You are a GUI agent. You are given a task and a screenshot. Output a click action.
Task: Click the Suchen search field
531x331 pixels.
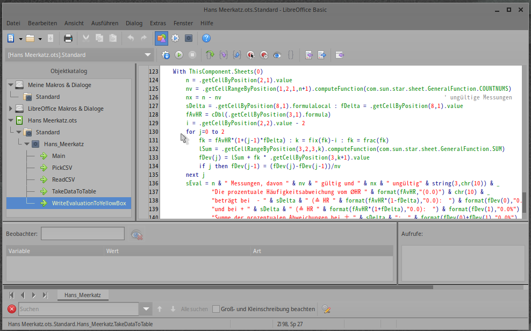coord(78,309)
